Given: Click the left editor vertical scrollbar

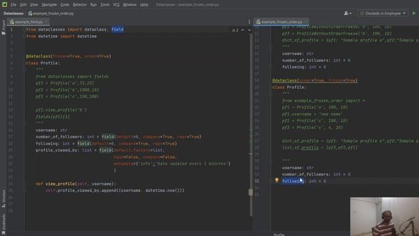Looking at the screenshot, I should (251, 125).
